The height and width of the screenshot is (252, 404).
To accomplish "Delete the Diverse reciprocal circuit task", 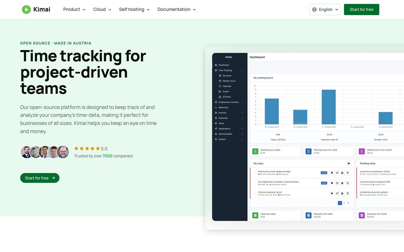I will click(x=348, y=193).
